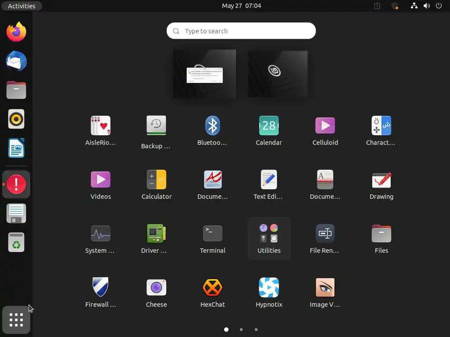Viewport: 450px width, 337px height.
Task: Open the Files app in grid
Action: [x=381, y=239]
